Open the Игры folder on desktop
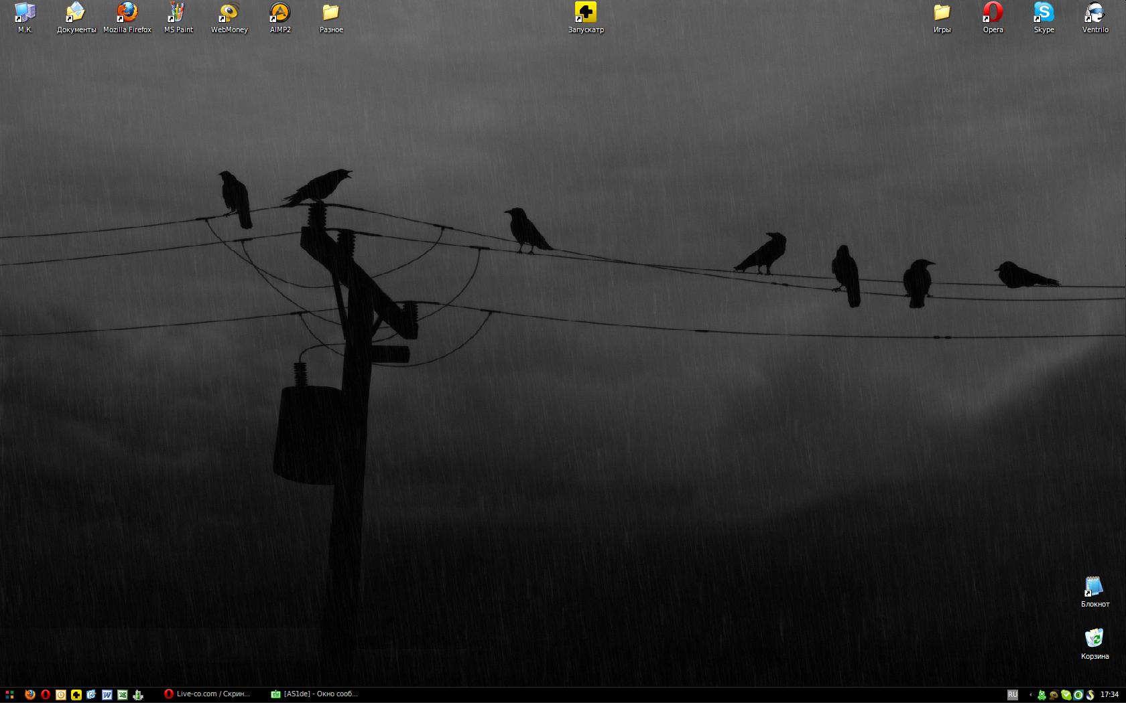Viewport: 1126px width, 703px height. [x=942, y=13]
